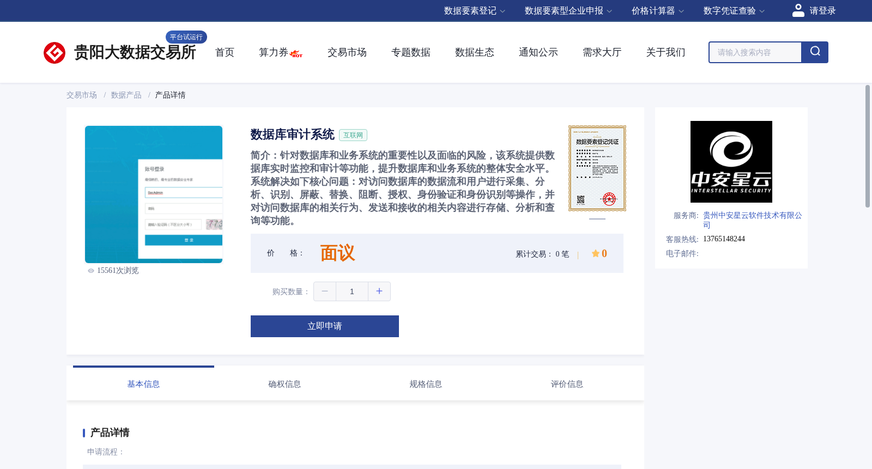Viewport: 872px width, 469px height.
Task: Click the minus quantity button
Action: pyautogui.click(x=325, y=291)
